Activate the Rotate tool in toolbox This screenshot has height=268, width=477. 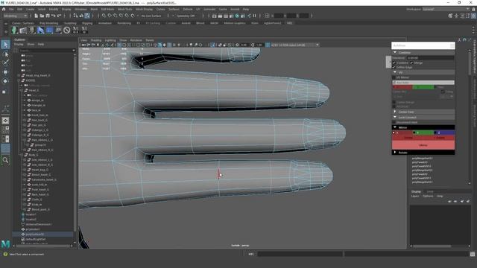(x=5, y=81)
